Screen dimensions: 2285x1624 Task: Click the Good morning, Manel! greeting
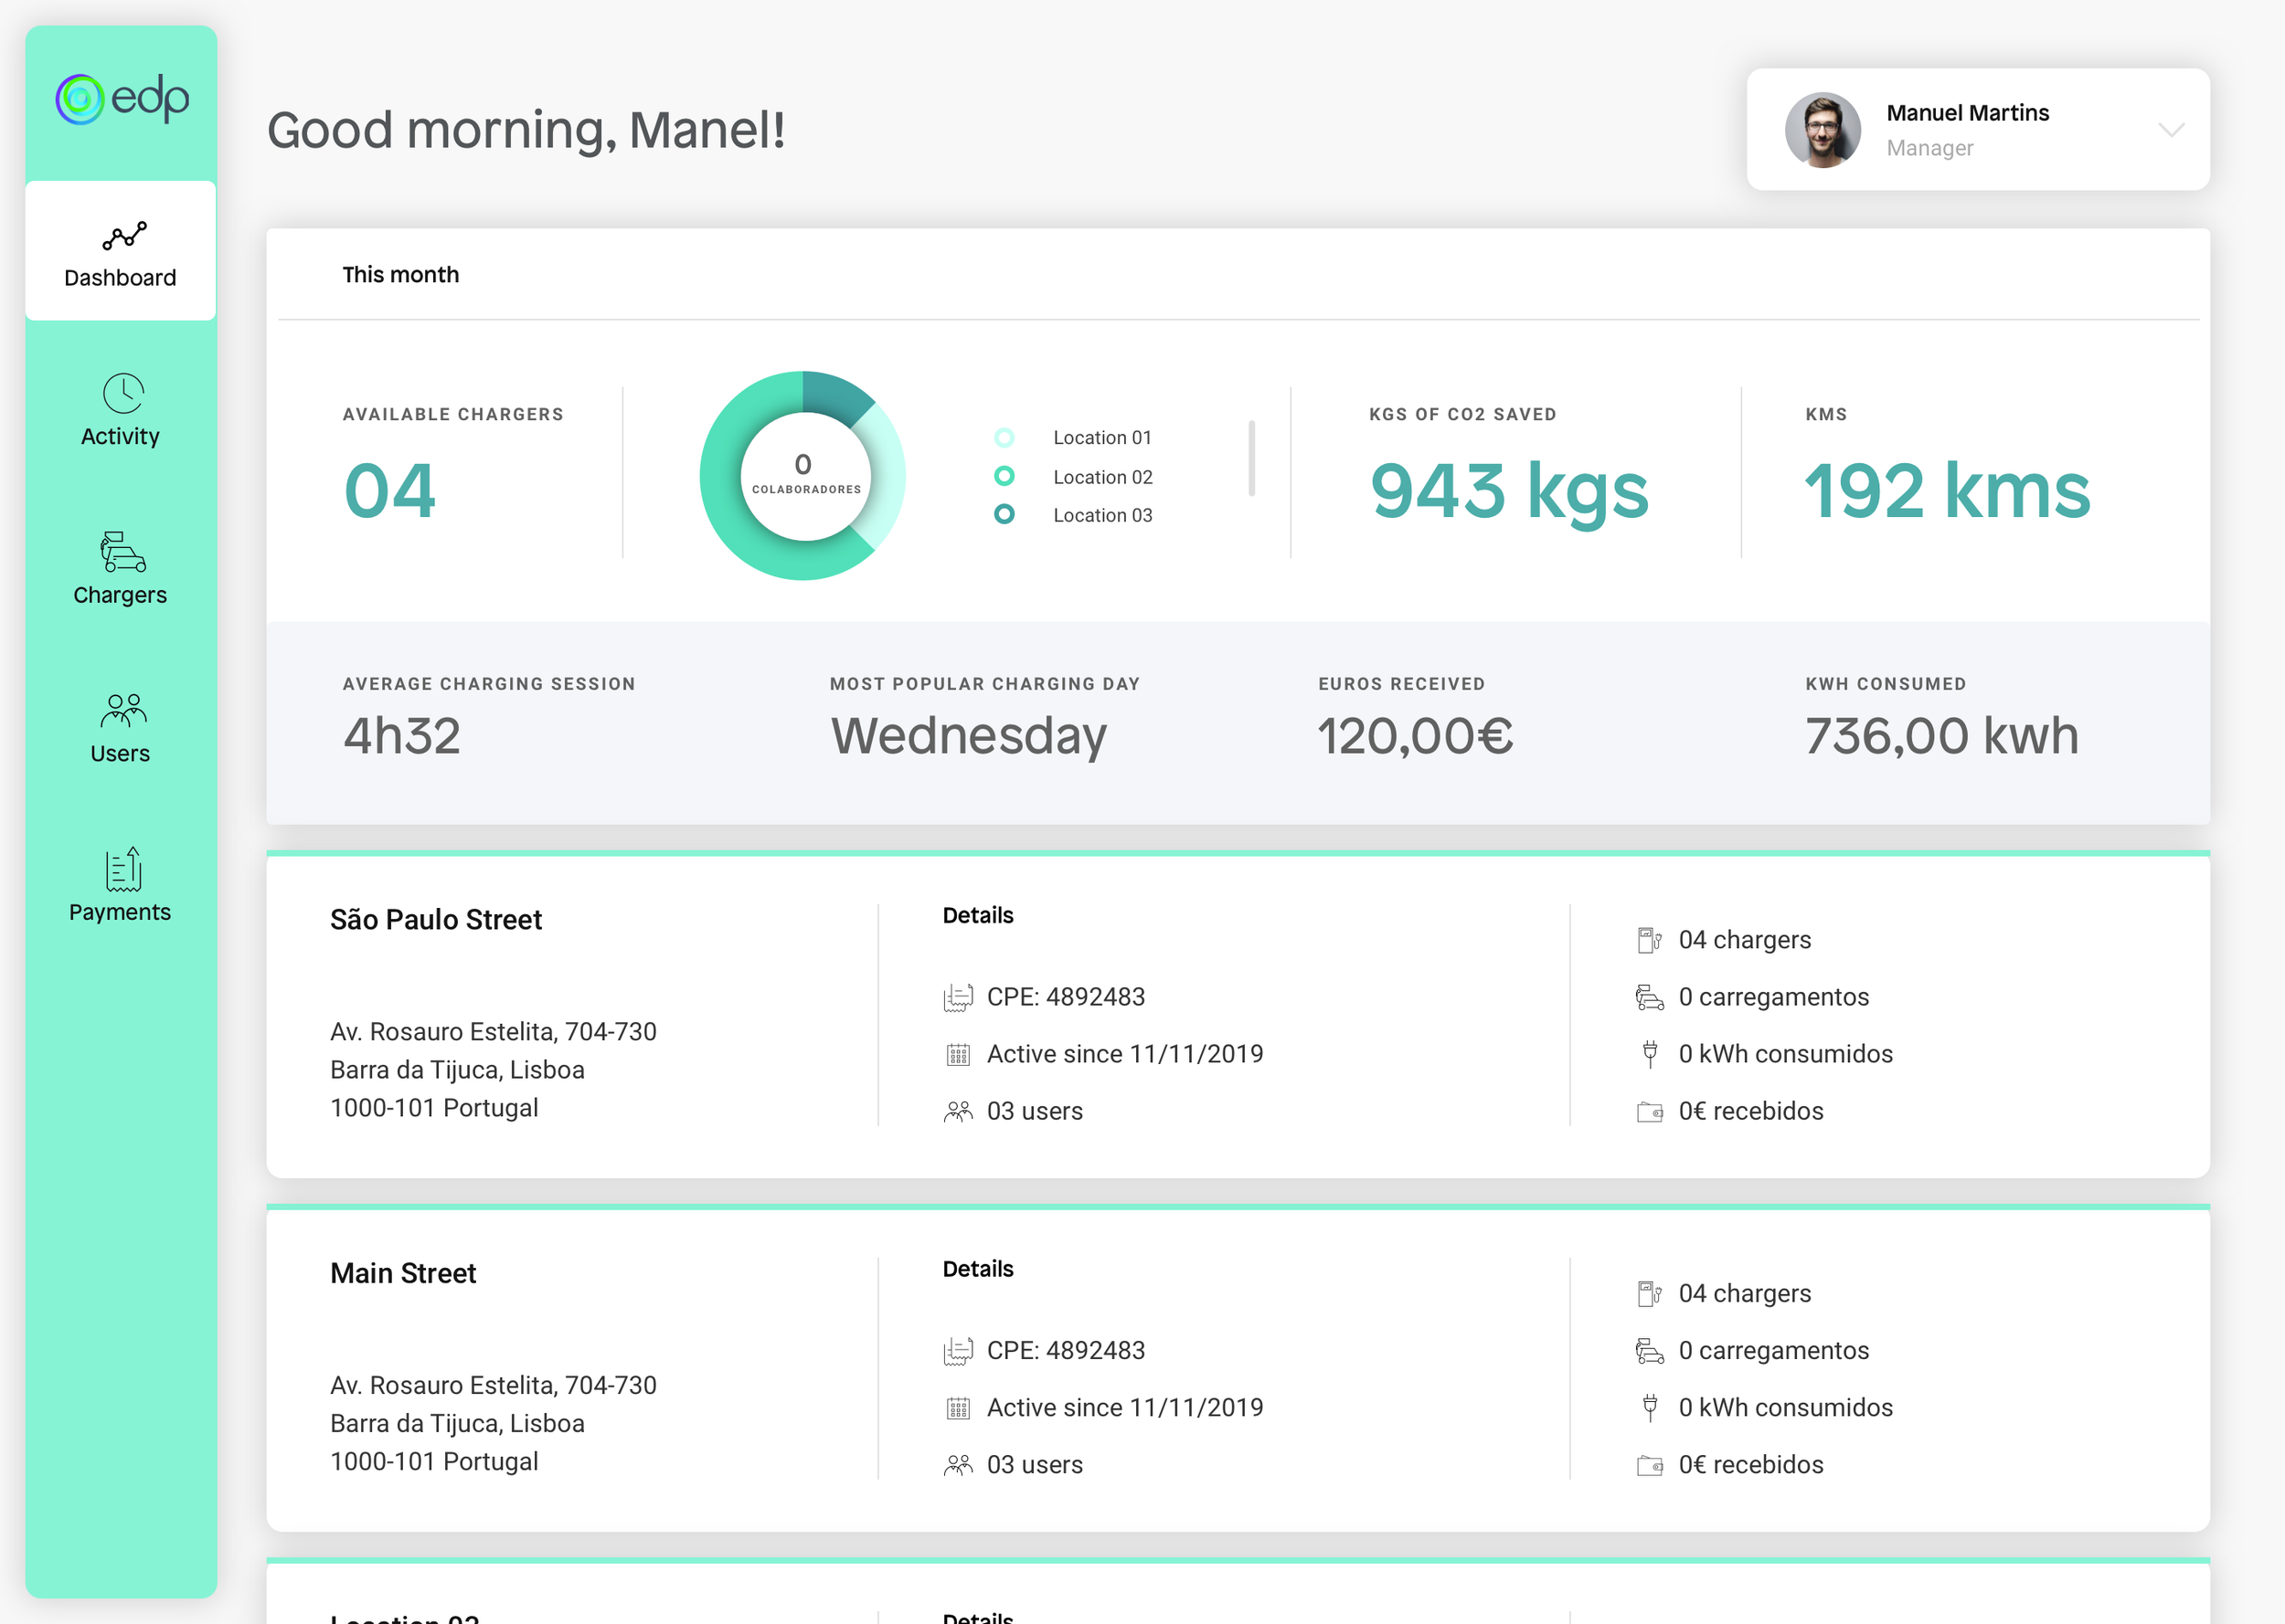(x=526, y=130)
